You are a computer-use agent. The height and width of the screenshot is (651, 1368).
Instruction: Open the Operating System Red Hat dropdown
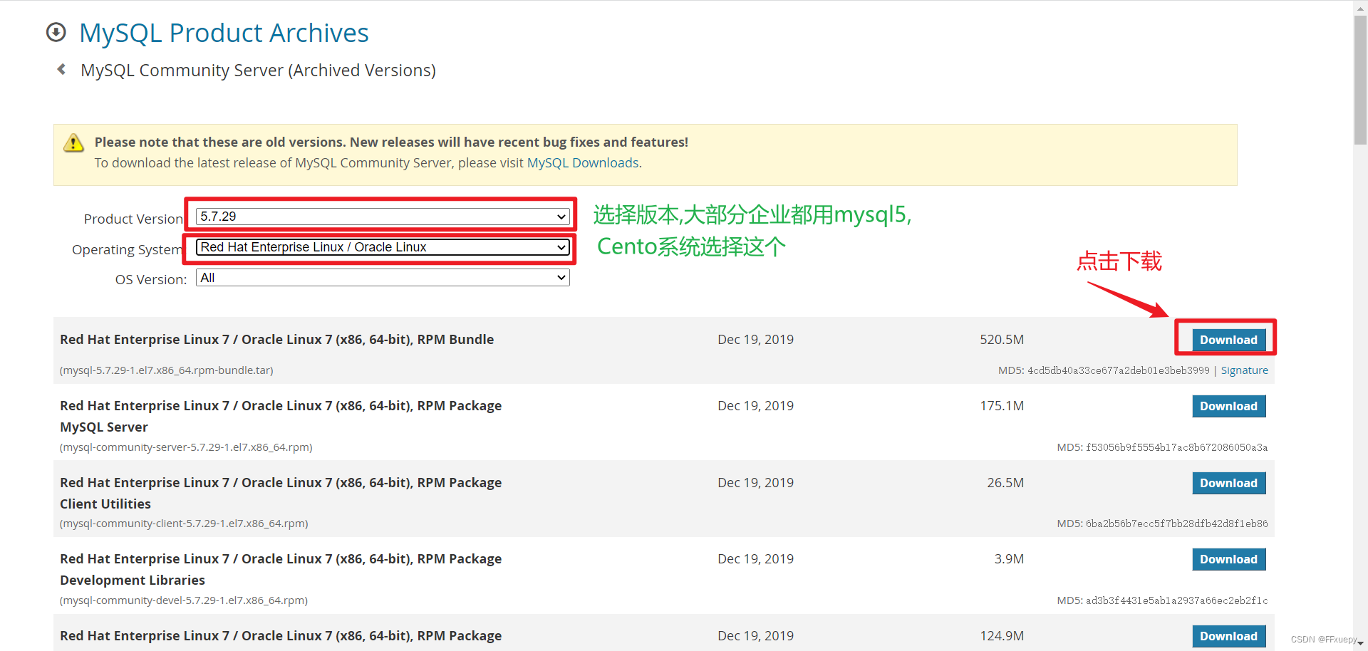coord(383,247)
